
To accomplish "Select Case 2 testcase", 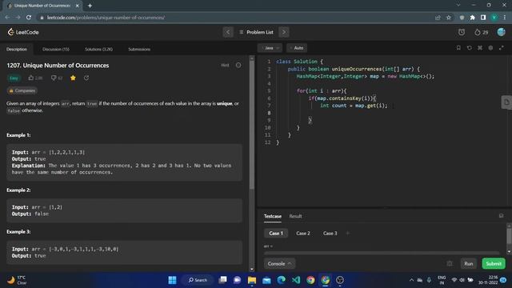I will click(303, 233).
